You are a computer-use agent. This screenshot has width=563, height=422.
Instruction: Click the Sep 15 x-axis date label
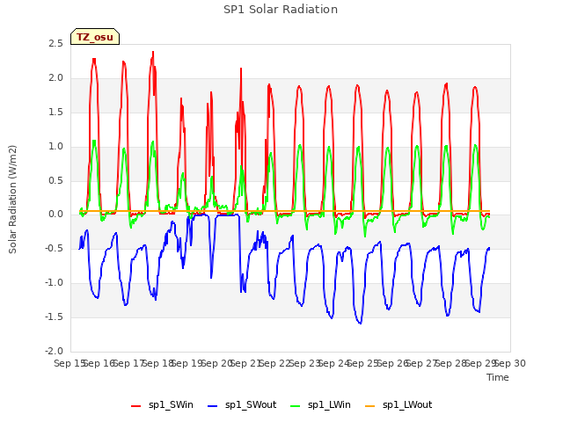pos(69,363)
